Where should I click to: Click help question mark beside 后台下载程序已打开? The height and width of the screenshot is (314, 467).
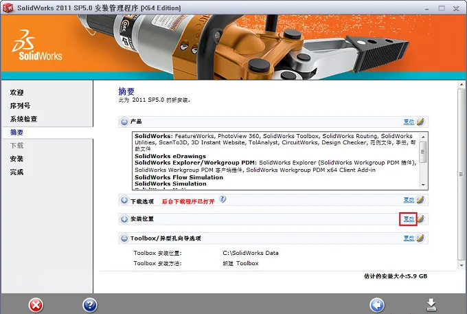coord(223,199)
